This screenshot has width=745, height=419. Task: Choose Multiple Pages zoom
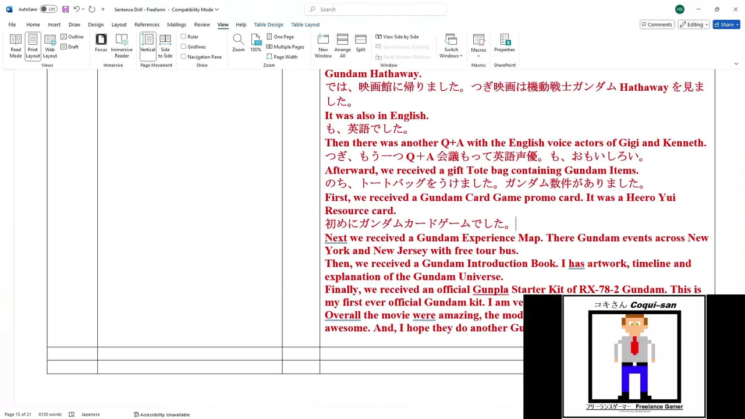[285, 47]
